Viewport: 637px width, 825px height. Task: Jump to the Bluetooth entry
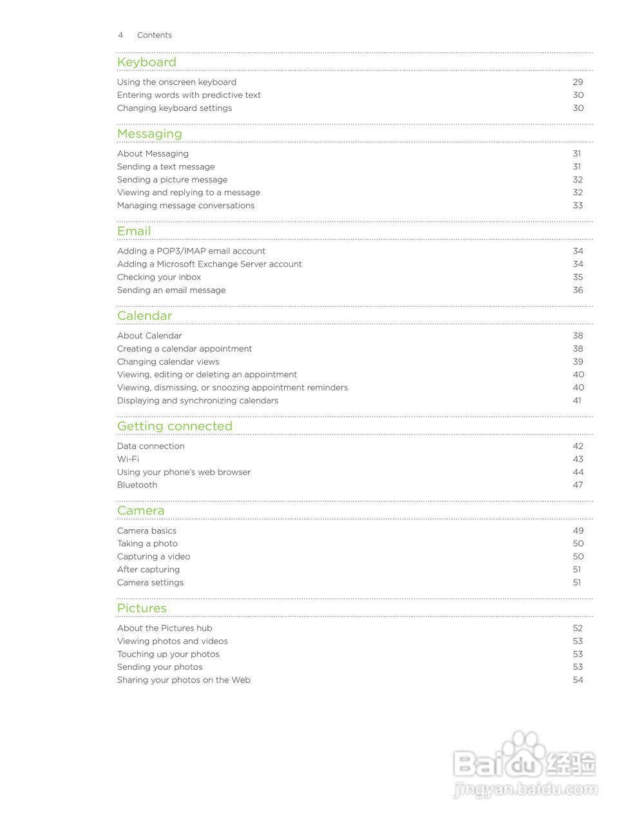point(137,485)
